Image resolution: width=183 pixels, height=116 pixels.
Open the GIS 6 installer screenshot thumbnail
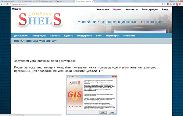pyautogui.click(x=91, y=95)
